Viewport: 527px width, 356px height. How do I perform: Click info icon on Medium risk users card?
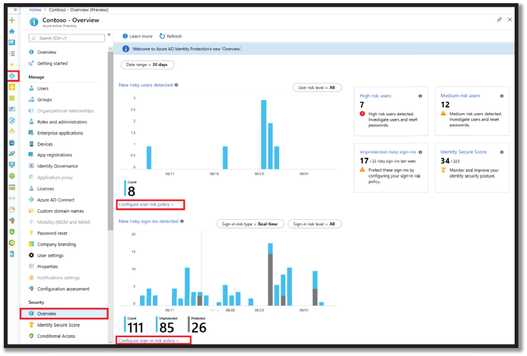pos(502,96)
